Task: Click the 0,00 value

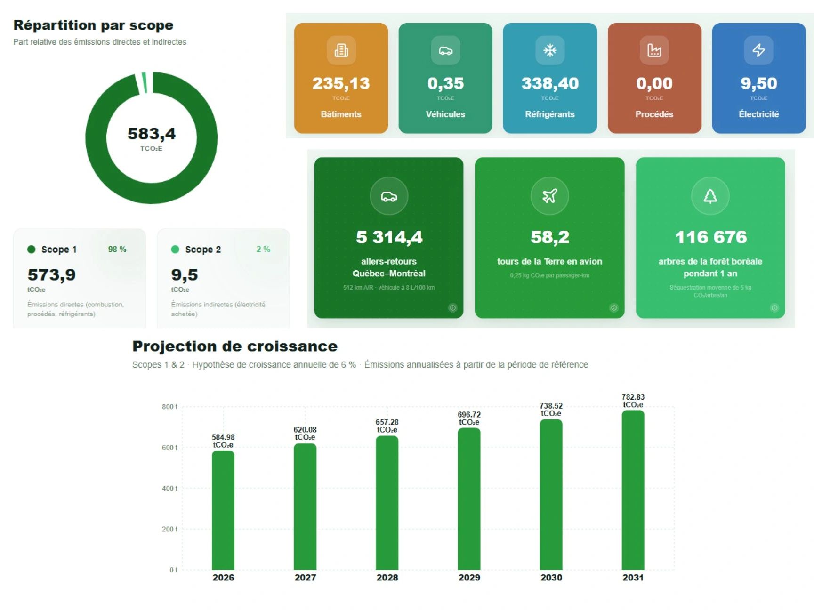Action: 654,83
